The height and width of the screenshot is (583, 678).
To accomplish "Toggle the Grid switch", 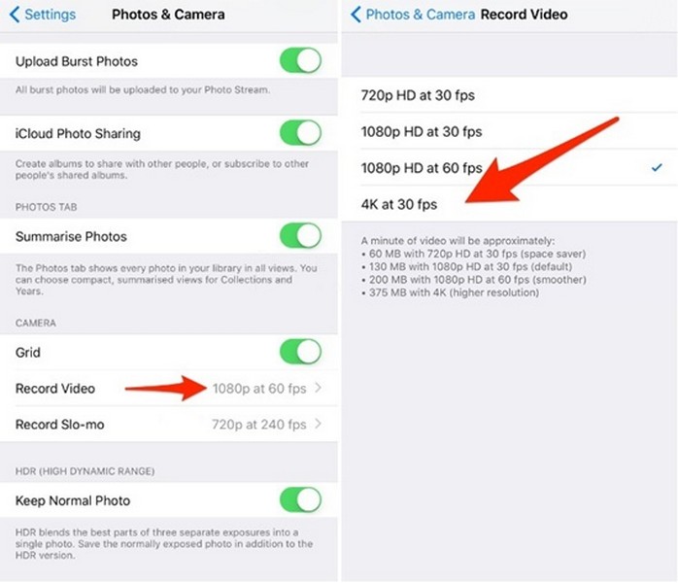I will (x=300, y=352).
